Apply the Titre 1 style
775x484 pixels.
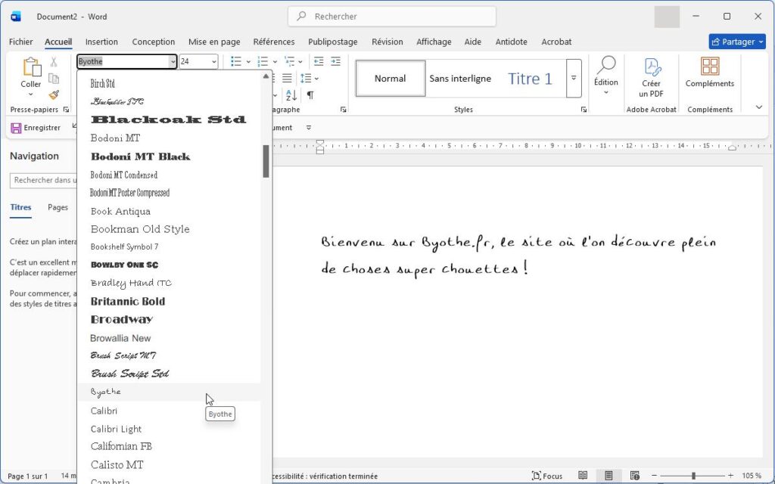tap(530, 79)
